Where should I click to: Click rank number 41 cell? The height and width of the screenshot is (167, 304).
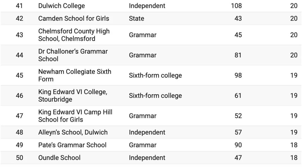19,6
